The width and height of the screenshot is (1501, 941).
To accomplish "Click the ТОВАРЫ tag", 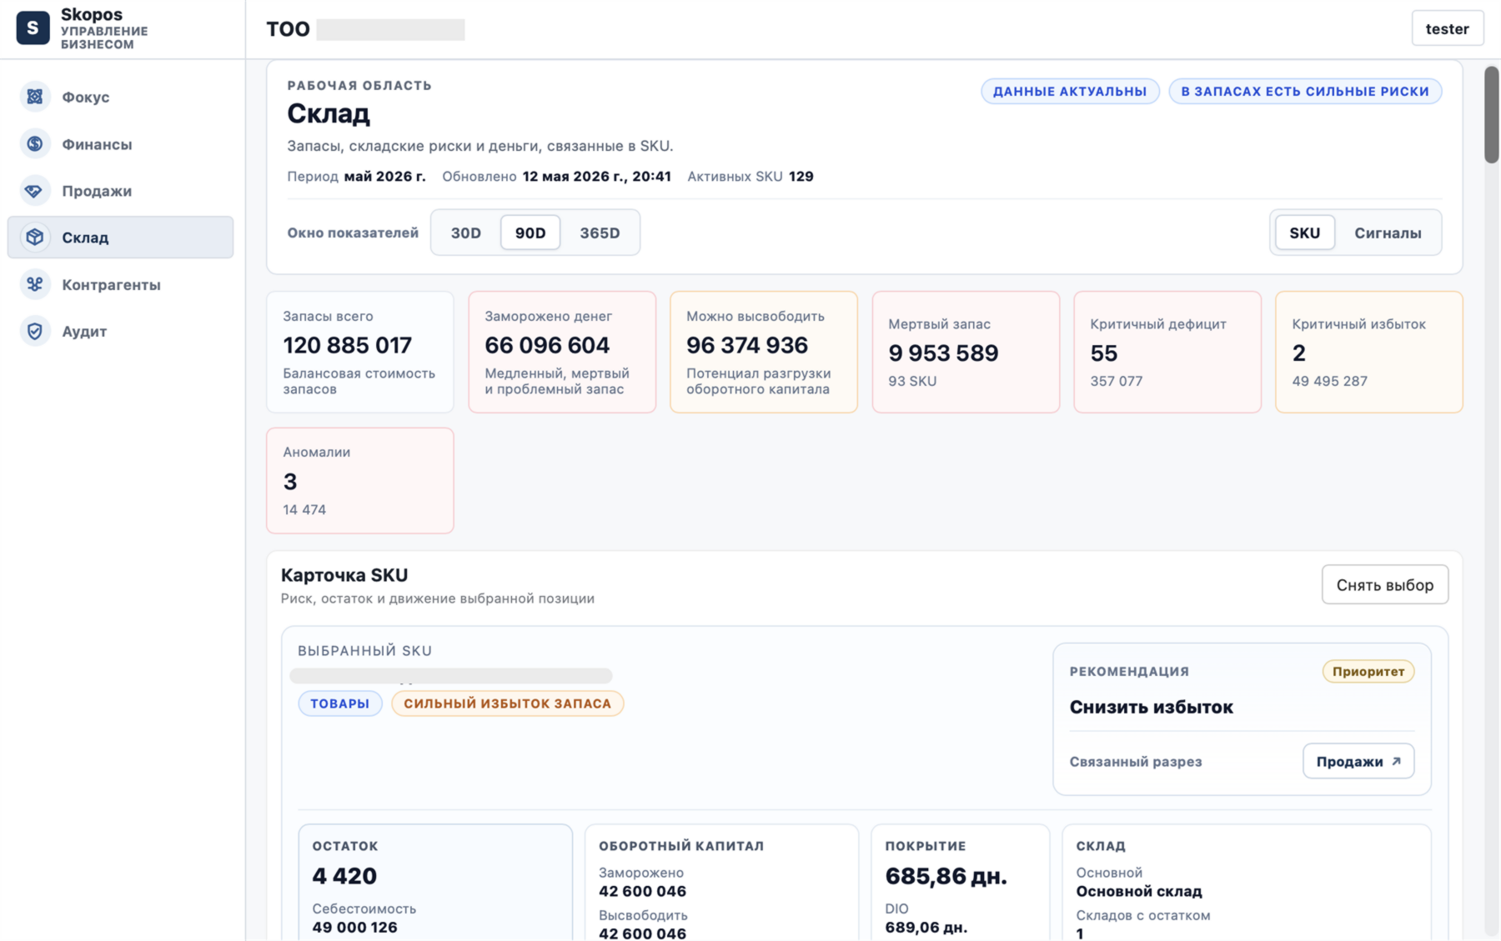I will click(340, 703).
